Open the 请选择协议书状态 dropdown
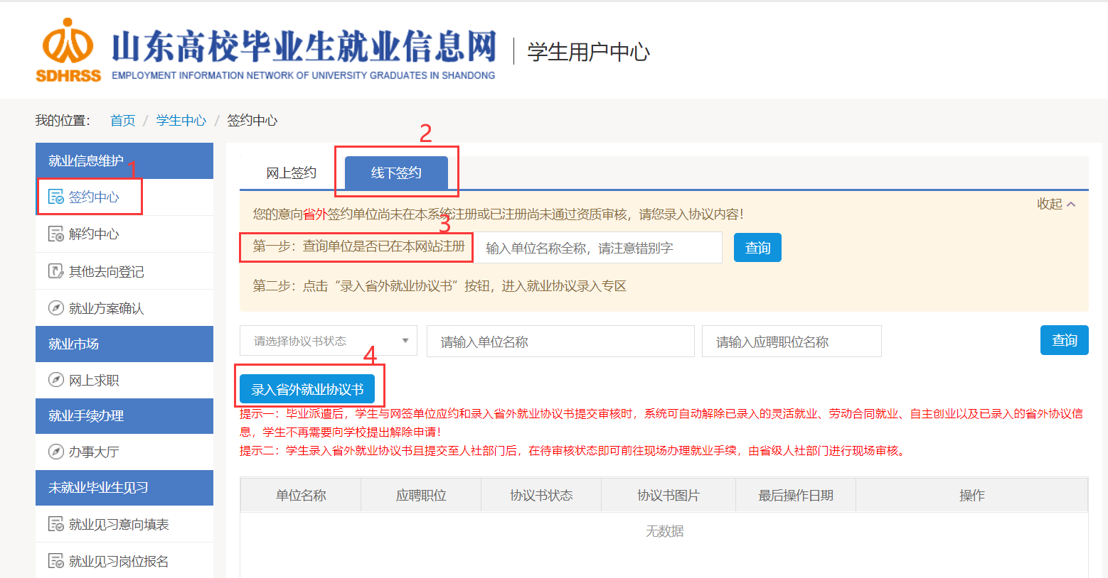Viewport: 1108px width, 578px height. click(x=329, y=341)
